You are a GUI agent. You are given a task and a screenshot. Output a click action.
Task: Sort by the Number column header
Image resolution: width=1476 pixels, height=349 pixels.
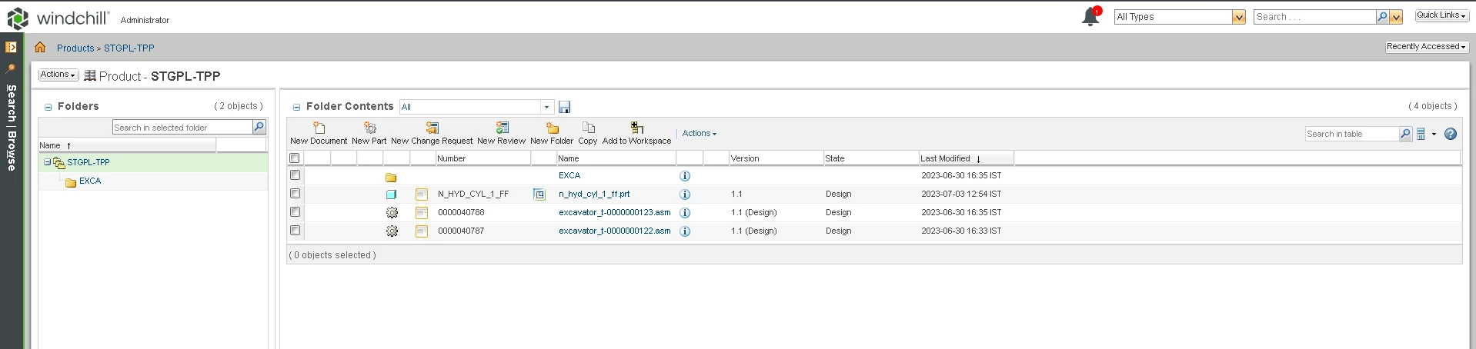click(x=483, y=158)
